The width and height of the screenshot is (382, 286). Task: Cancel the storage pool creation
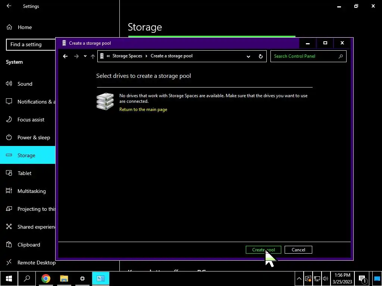298,250
